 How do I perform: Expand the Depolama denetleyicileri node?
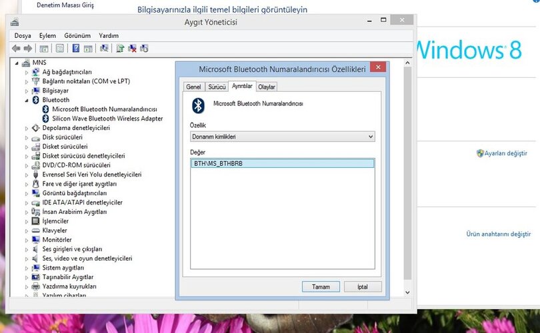point(27,128)
